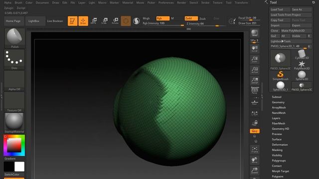The height and width of the screenshot is (179, 319).
Task: Select the Cylinder3D tool
Action: pyautogui.click(x=302, y=55)
